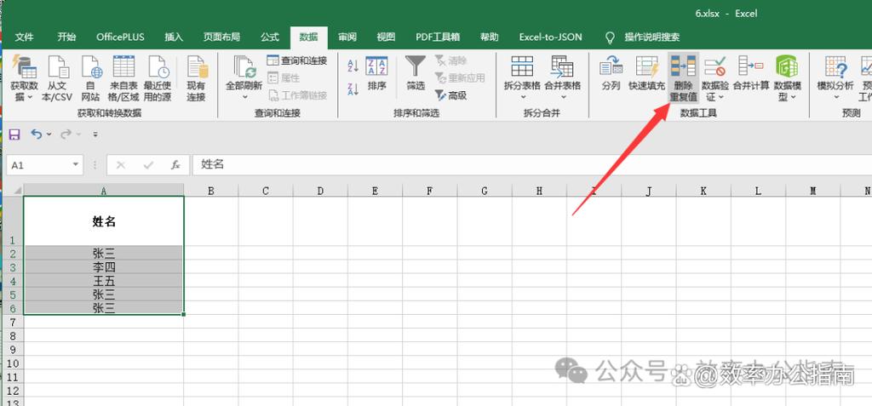Screen dimensions: 872x406
Task: Select column A header
Action: pyautogui.click(x=103, y=190)
